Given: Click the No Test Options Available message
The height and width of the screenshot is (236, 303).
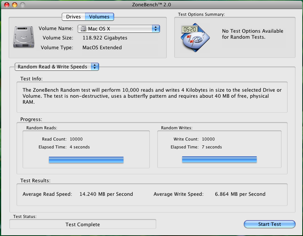Looking at the screenshot, I should (x=253, y=34).
